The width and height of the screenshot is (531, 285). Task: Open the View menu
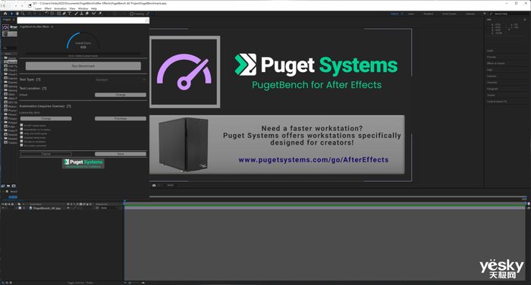pyautogui.click(x=72, y=8)
